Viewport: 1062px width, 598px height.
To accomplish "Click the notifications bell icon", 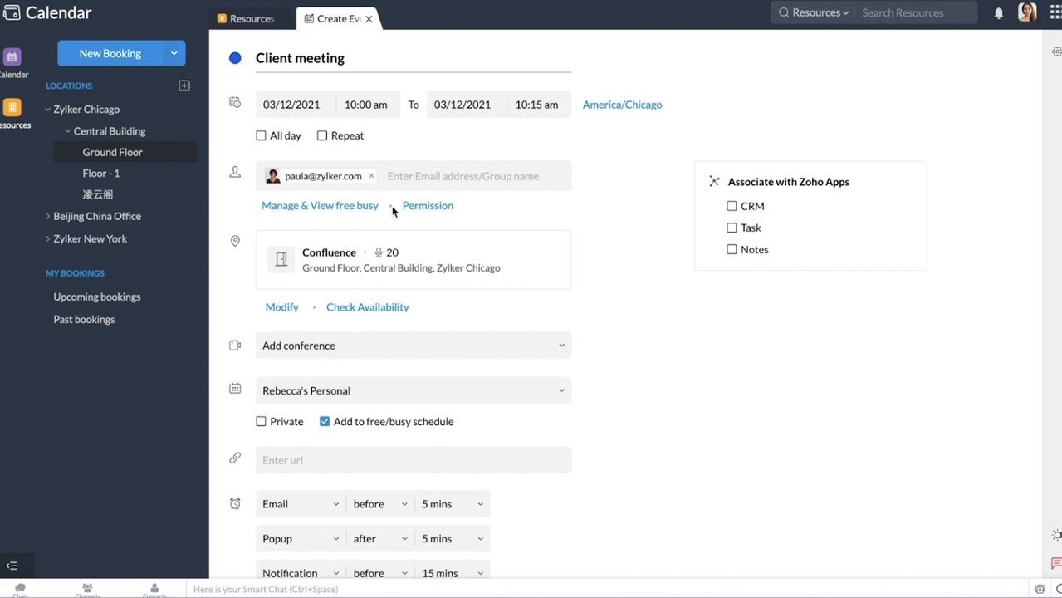I will coord(999,13).
